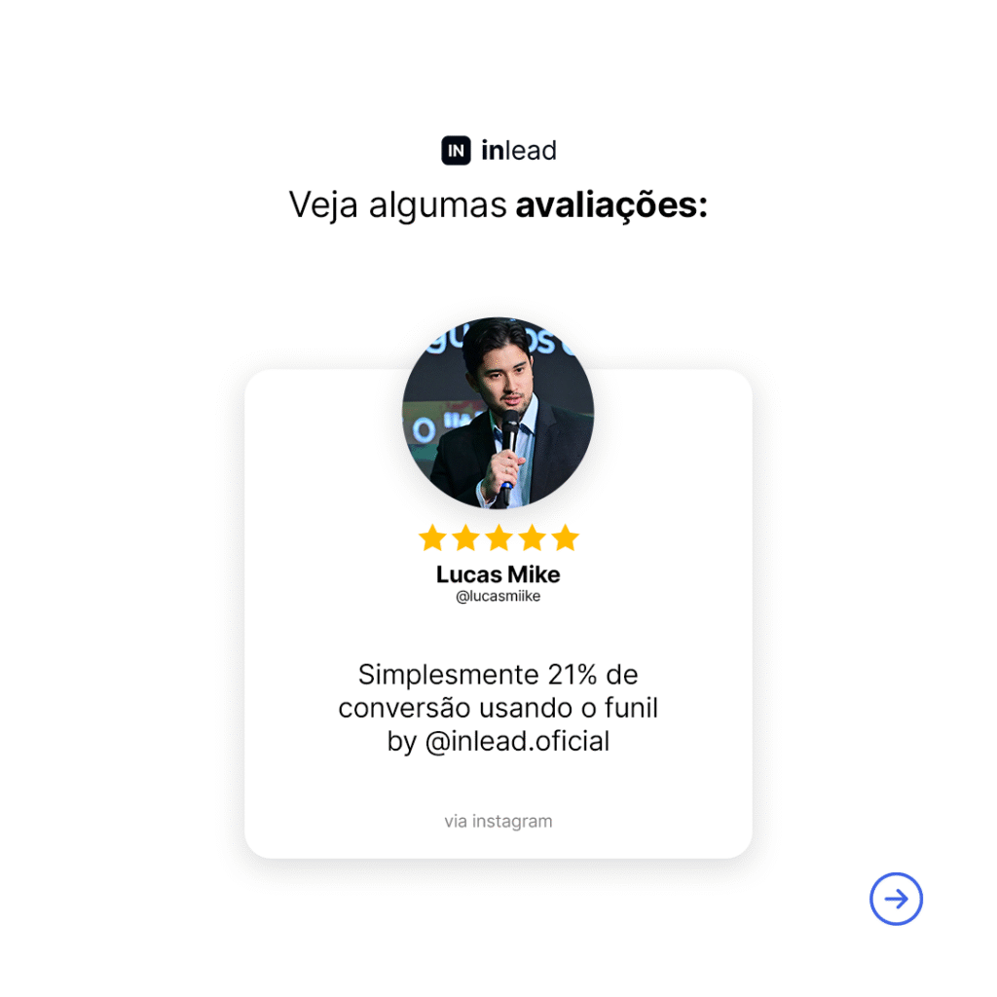The width and height of the screenshot is (997, 997).
Task: Click the Lucas Mike name
Action: coord(498,574)
